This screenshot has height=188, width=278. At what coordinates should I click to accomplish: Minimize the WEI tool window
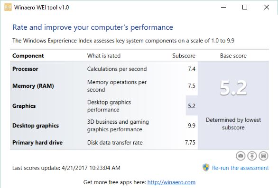(223, 7)
